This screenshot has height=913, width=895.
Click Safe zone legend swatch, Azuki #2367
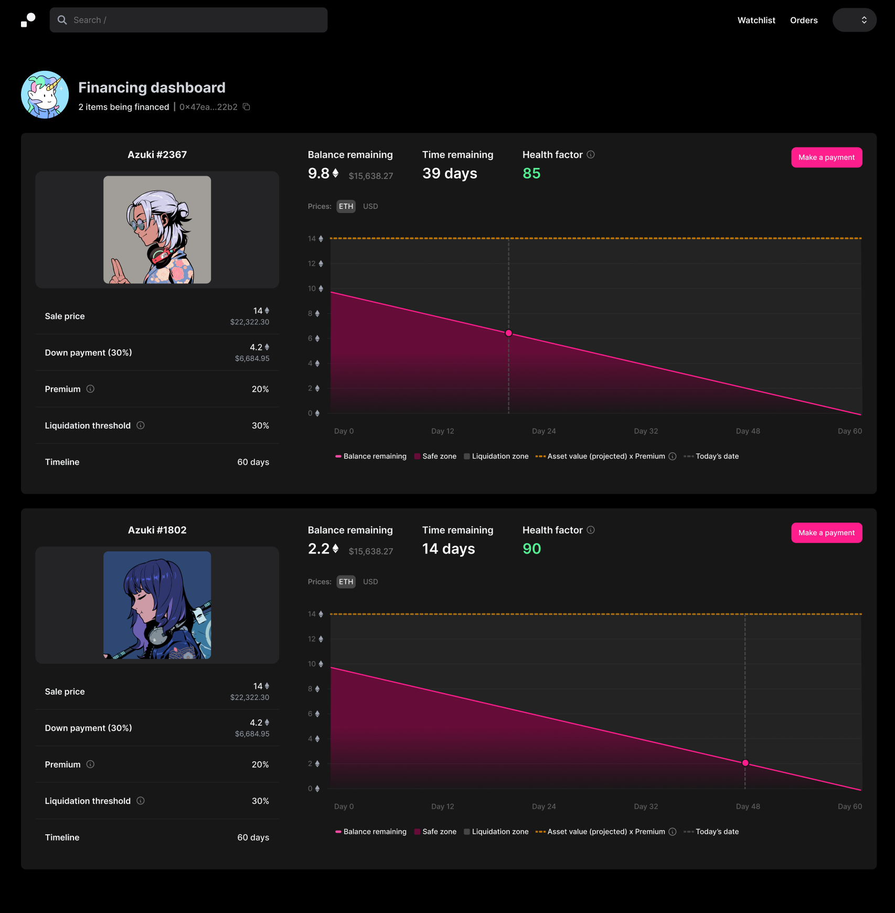pyautogui.click(x=417, y=456)
